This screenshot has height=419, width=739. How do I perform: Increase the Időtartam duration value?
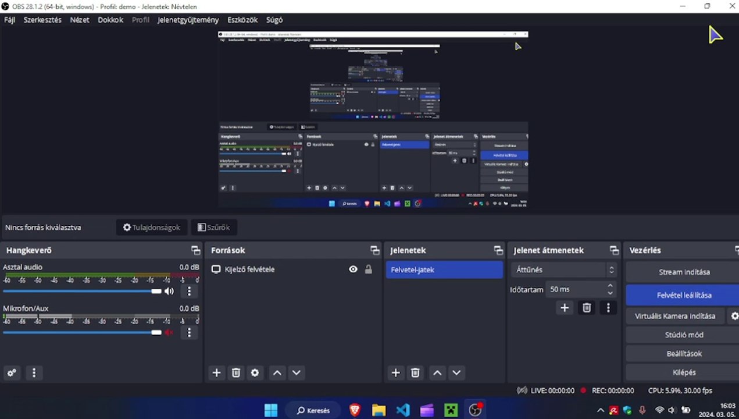[x=610, y=286]
